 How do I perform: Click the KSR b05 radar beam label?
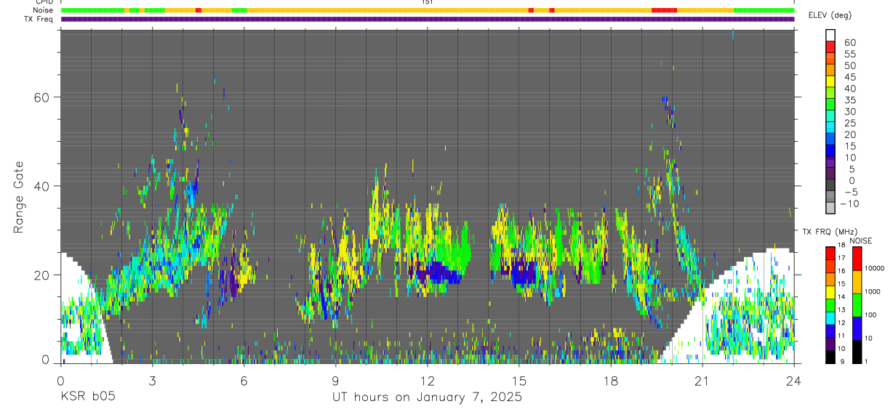coord(87,397)
